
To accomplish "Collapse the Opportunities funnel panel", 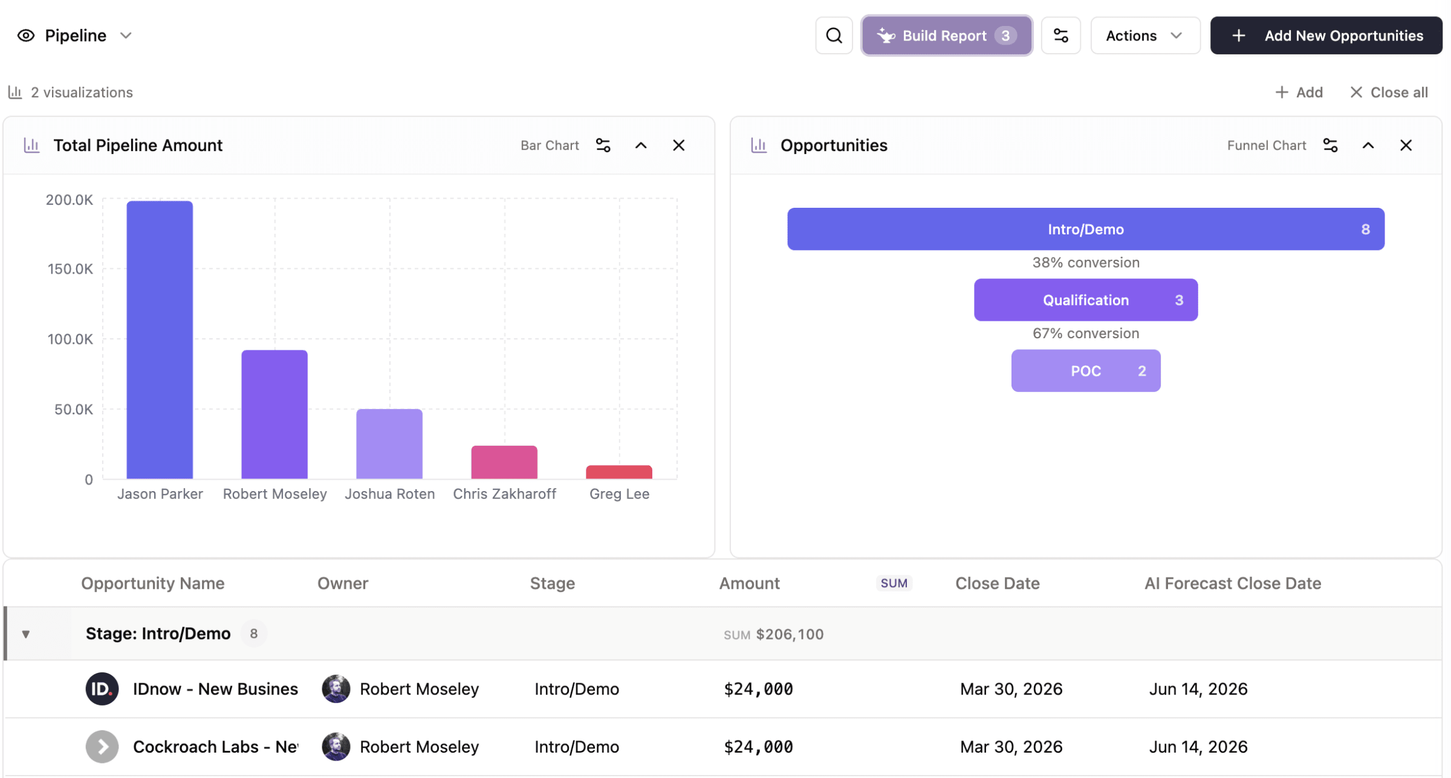I will [x=1368, y=146].
